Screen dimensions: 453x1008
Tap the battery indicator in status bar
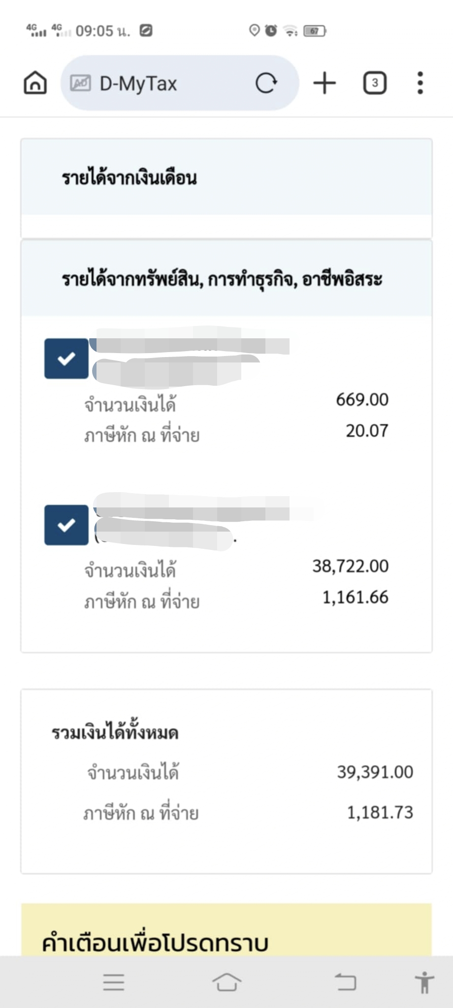[x=315, y=31]
